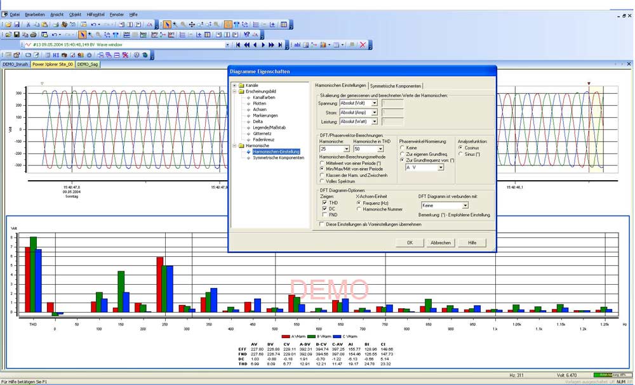Jump to last event with skip-forward icon

coord(280,45)
